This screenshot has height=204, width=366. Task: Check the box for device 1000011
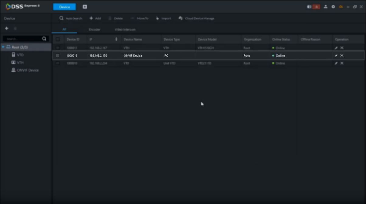(x=58, y=48)
